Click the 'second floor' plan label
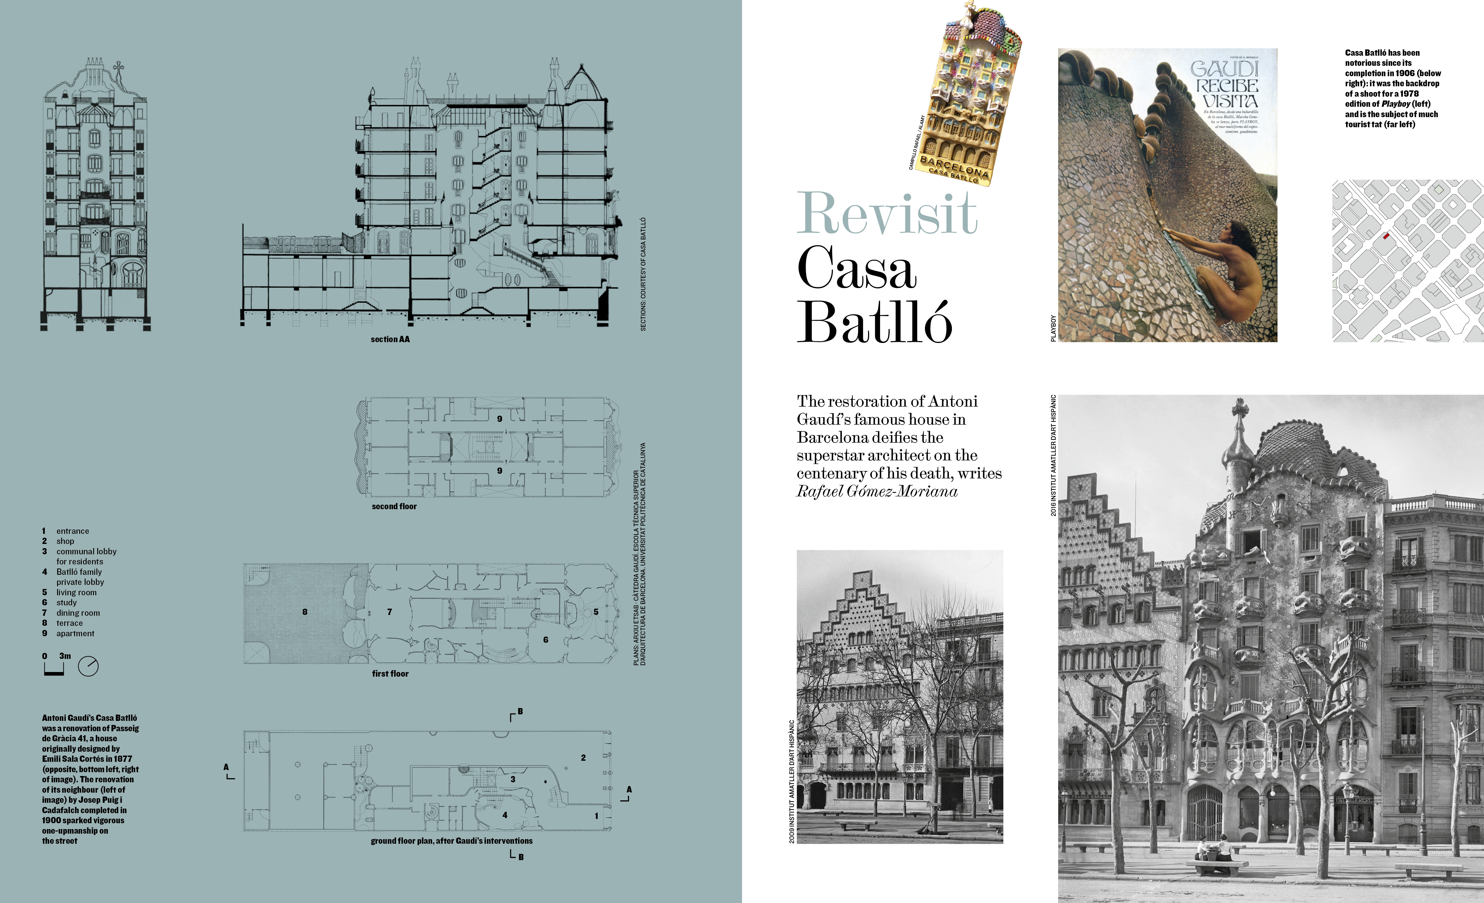Viewport: 1484px width, 903px height. [x=394, y=507]
